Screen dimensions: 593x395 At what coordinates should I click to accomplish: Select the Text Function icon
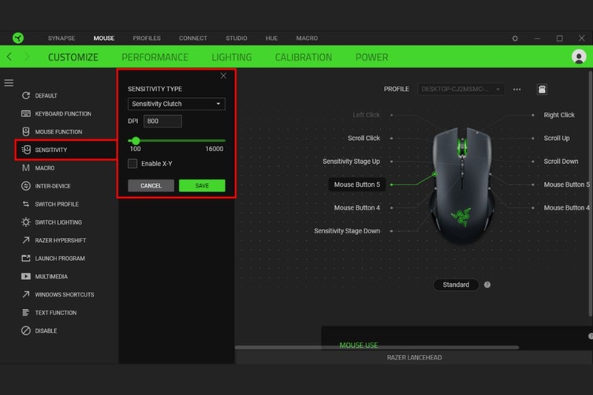coord(26,313)
